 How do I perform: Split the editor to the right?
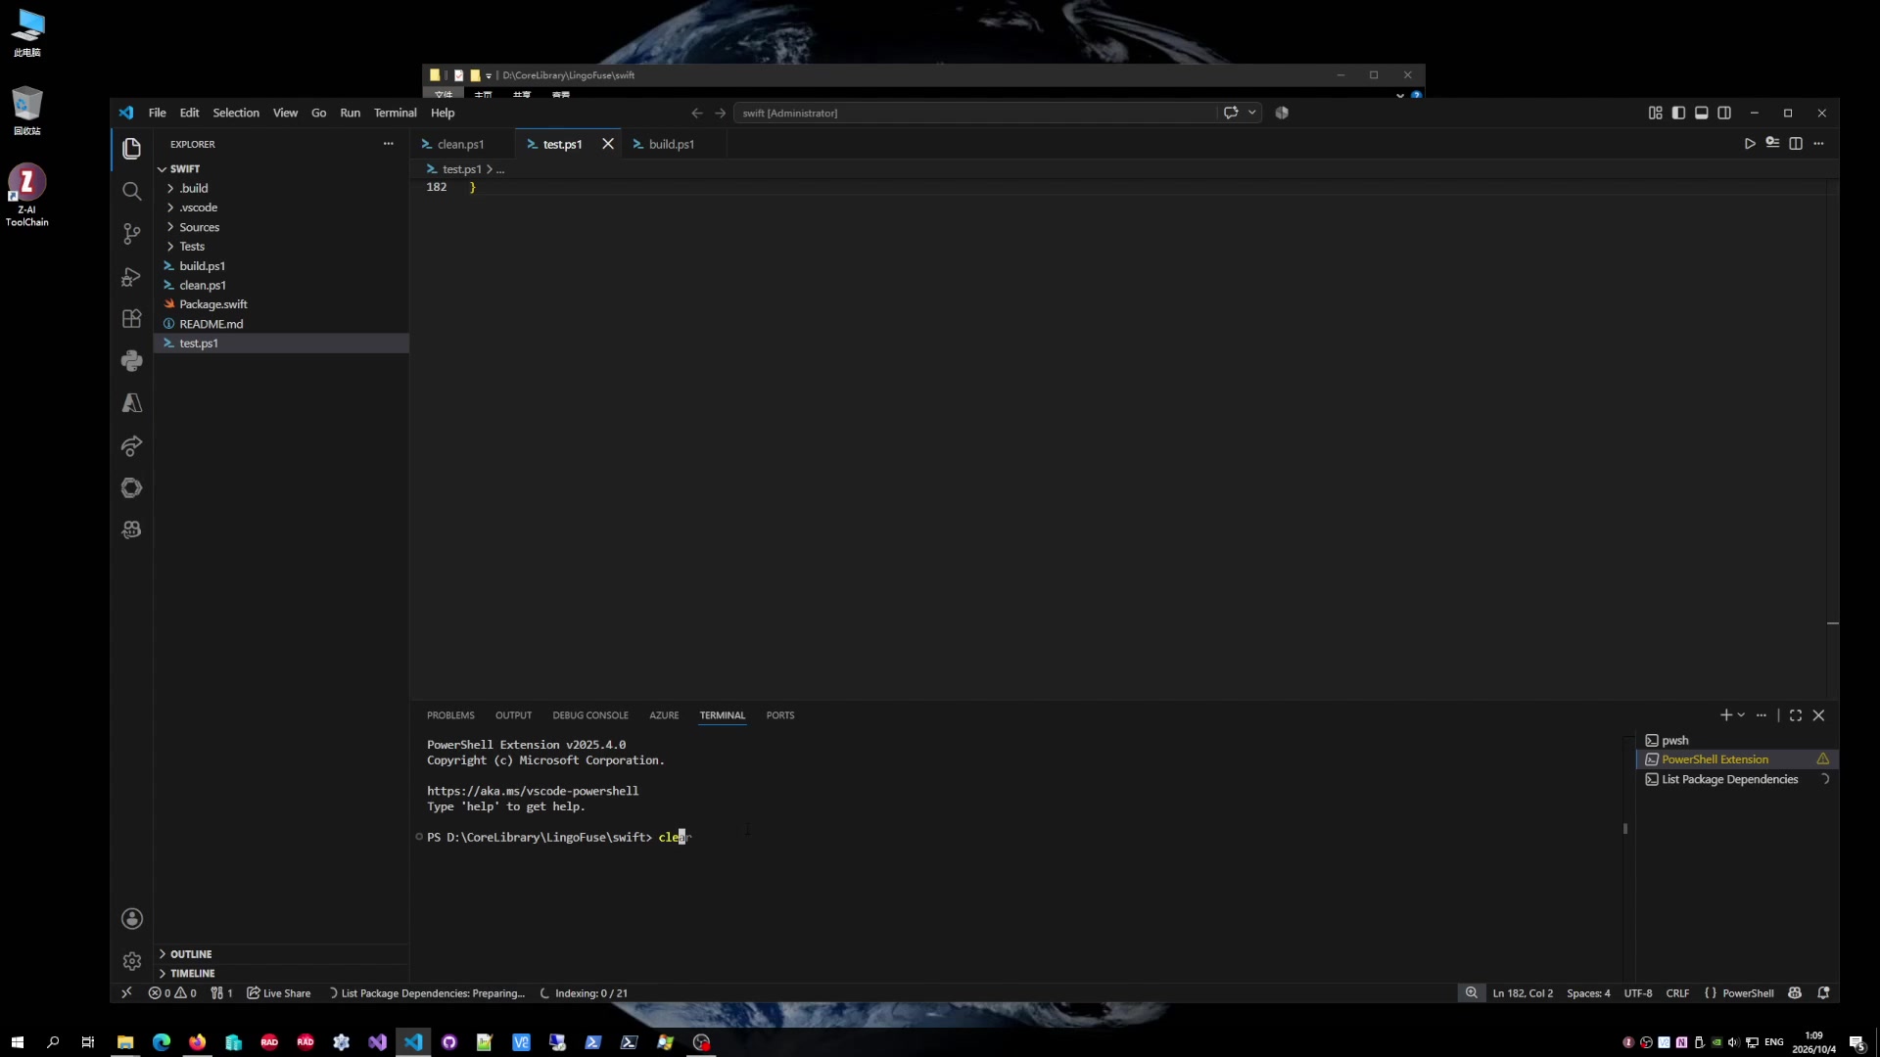coord(1796,144)
